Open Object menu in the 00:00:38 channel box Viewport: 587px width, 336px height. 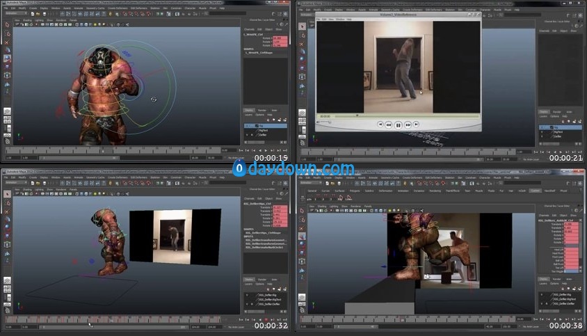pos(563,216)
